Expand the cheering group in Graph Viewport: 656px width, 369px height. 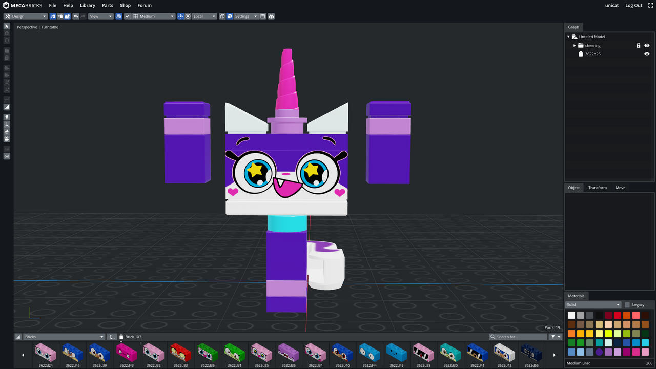point(575,46)
